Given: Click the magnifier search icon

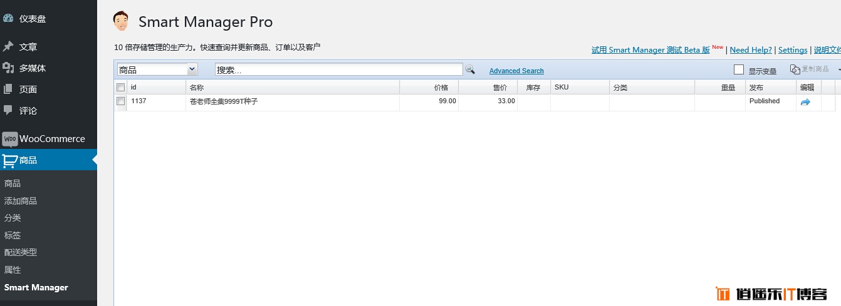Looking at the screenshot, I should tap(470, 69).
